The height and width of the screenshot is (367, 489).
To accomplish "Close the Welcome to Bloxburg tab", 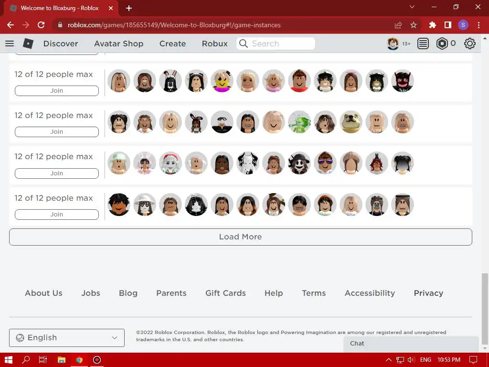I will pos(111,9).
